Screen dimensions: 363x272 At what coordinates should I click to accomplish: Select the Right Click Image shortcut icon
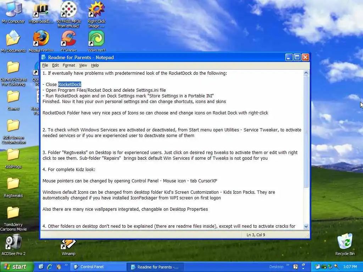pyautogui.click(x=96, y=14)
